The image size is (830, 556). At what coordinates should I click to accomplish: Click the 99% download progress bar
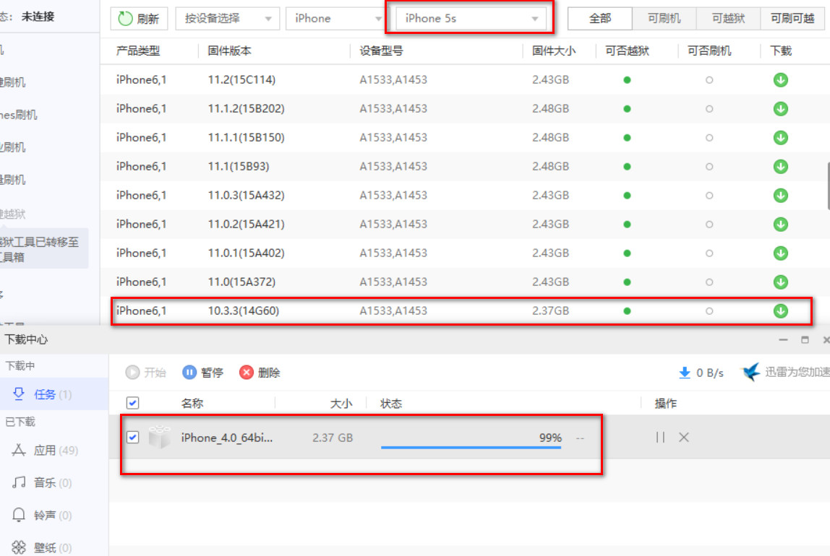[x=471, y=447]
